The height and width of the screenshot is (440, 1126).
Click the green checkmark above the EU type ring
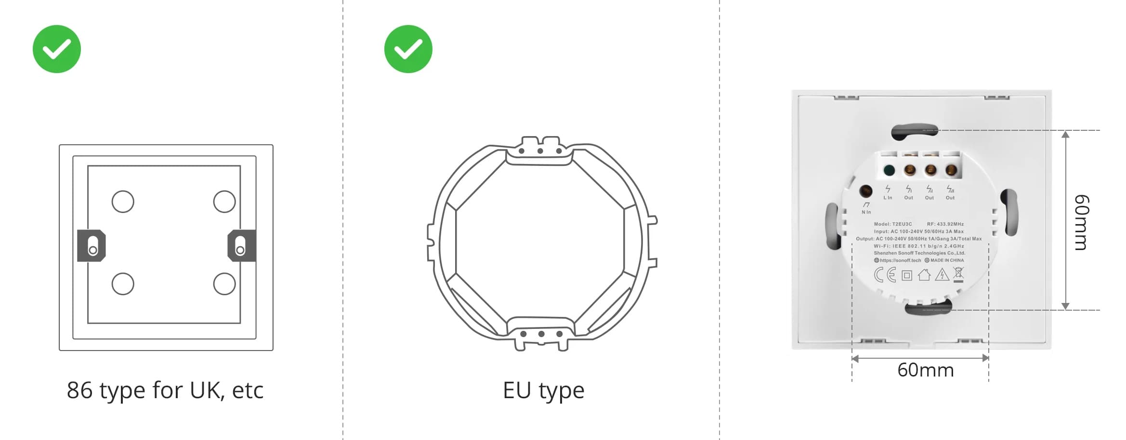pos(408,49)
